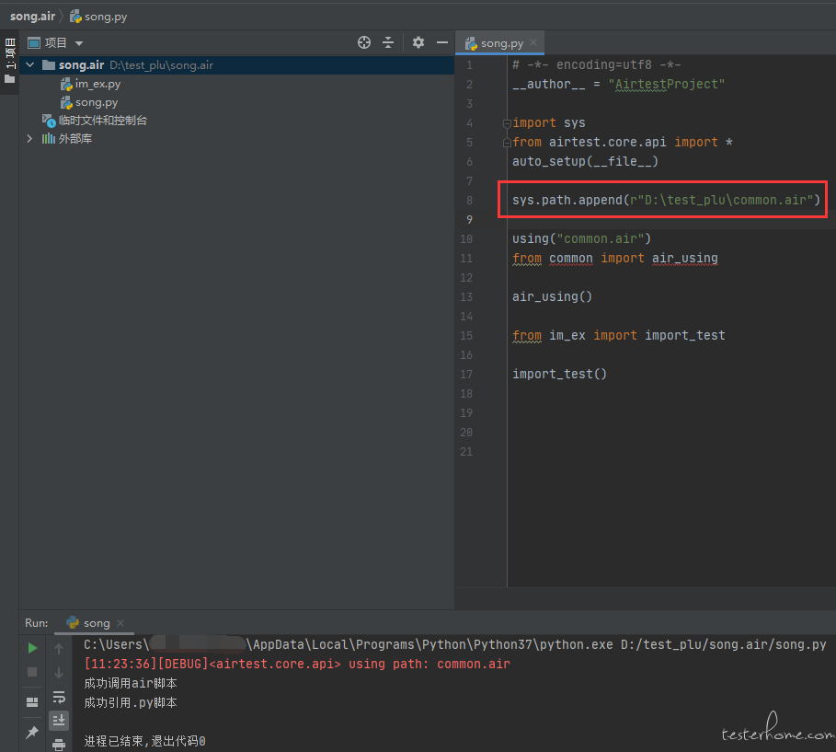Image resolution: width=836 pixels, height=752 pixels.
Task: Click the 成功引用.py脚本 output line
Action: pos(130,702)
